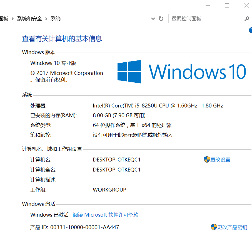This screenshot has width=252, height=245.
Task: Click the magnifier icon in the search box
Action: 247,19
